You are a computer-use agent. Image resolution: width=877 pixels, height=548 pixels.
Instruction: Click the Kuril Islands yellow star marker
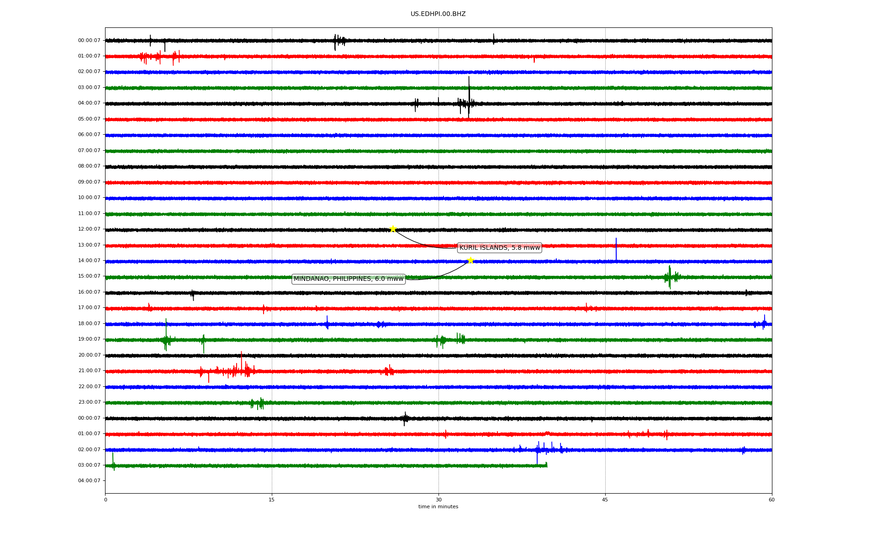(x=392, y=229)
